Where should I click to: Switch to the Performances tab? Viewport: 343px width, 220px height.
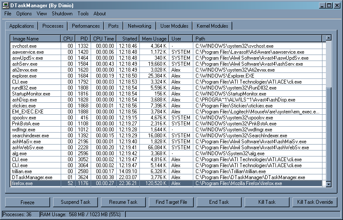[x=86, y=26]
